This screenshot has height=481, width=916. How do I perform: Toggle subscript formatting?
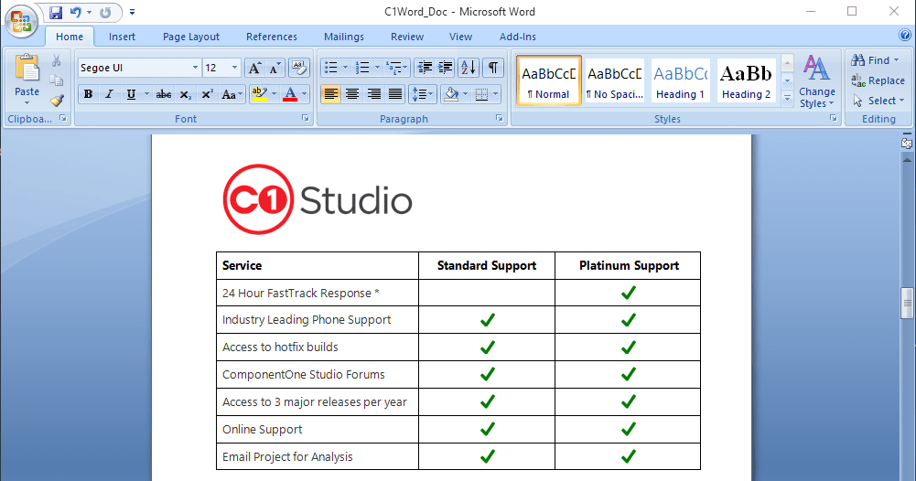click(x=185, y=94)
